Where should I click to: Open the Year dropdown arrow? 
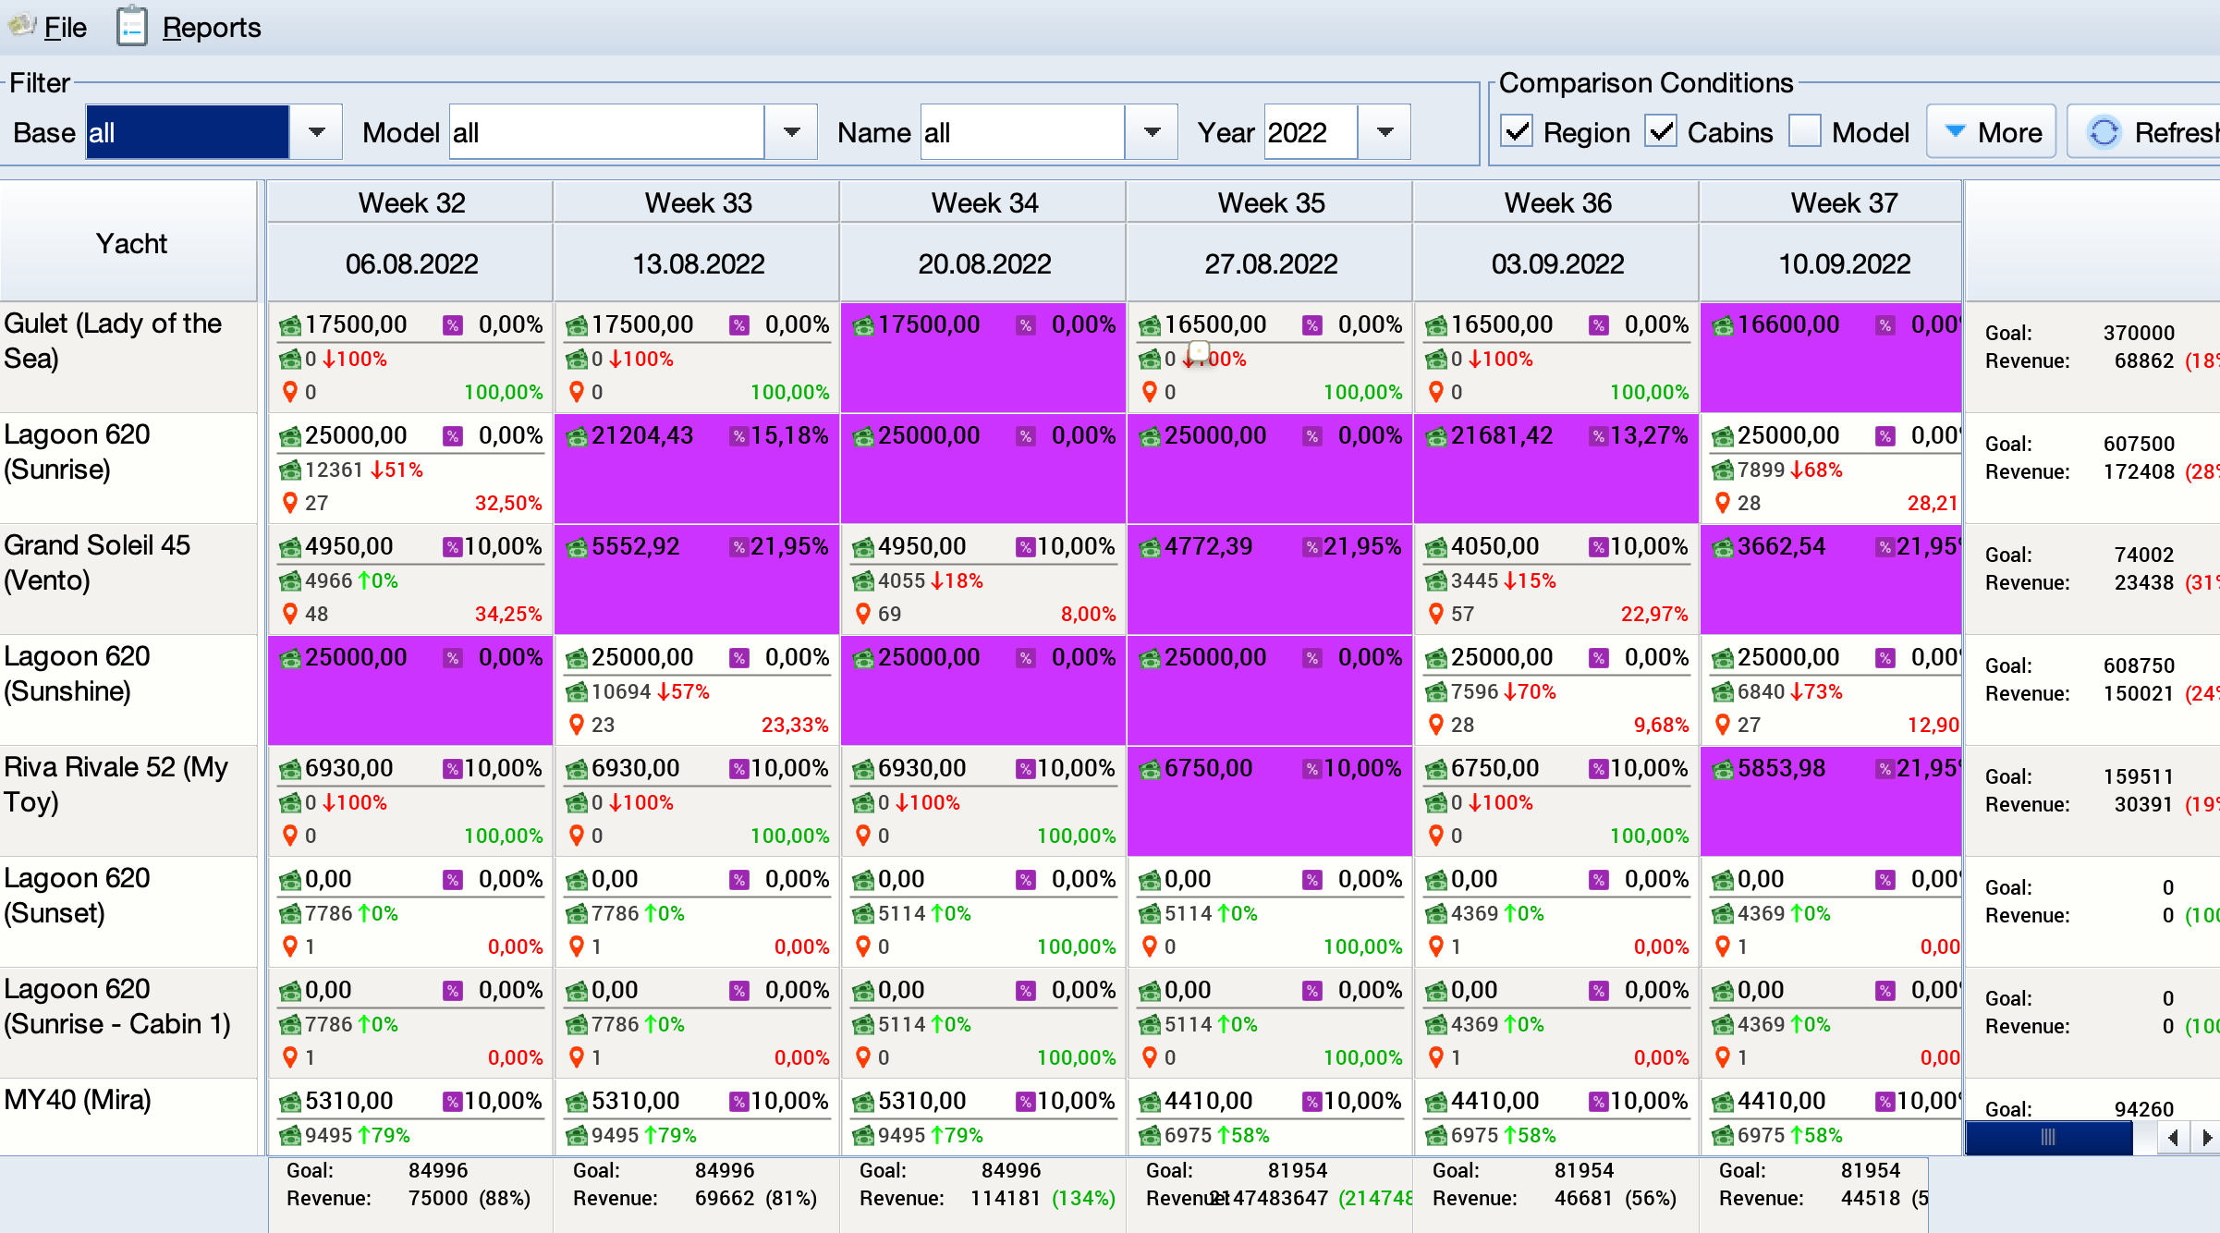pos(1384,132)
